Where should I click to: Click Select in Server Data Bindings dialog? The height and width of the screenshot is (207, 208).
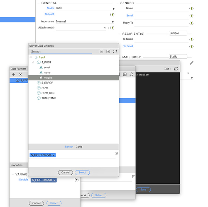pyautogui.click(x=82, y=173)
